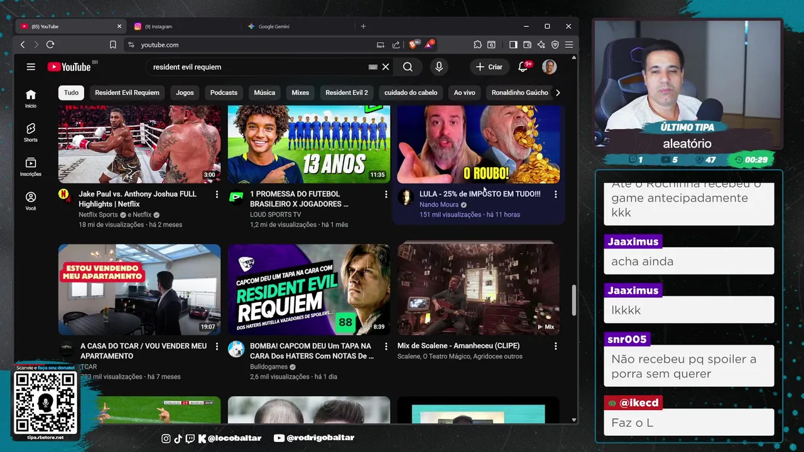804x452 pixels.
Task: Select the Ao vivo filter chip
Action: click(464, 92)
